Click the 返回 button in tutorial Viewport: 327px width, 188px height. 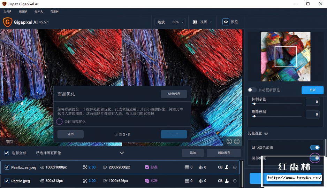click(70, 134)
